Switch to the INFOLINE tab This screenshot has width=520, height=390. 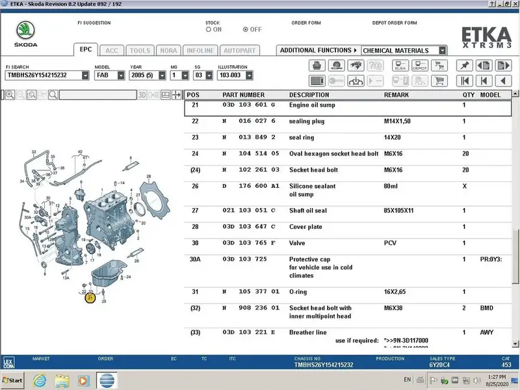click(x=200, y=51)
